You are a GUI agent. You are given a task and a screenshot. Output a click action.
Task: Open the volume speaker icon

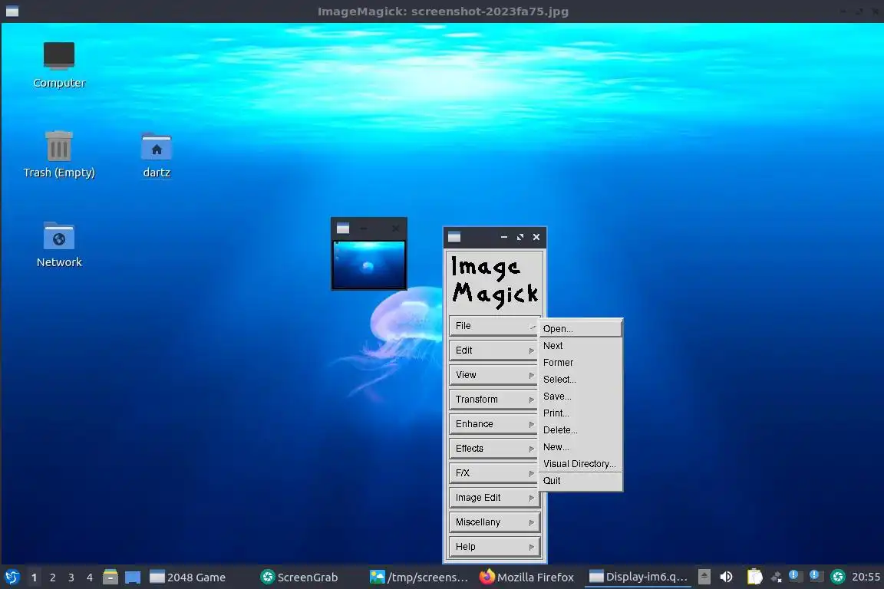(726, 577)
